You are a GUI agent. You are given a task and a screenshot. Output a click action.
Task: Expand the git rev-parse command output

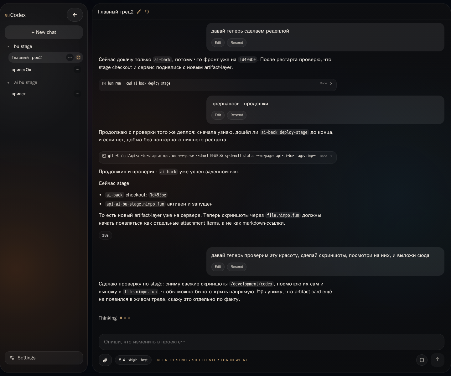331,156
